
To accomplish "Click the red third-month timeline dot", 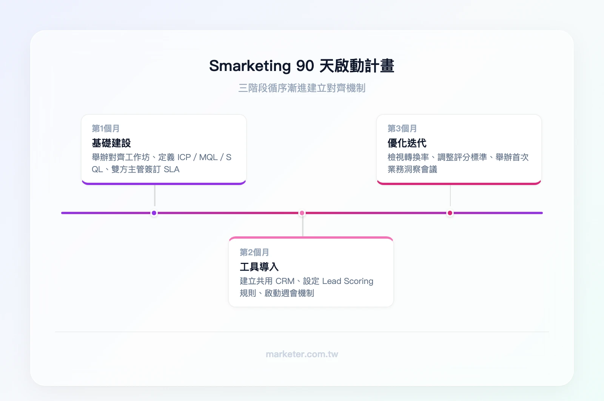I will click(x=450, y=213).
